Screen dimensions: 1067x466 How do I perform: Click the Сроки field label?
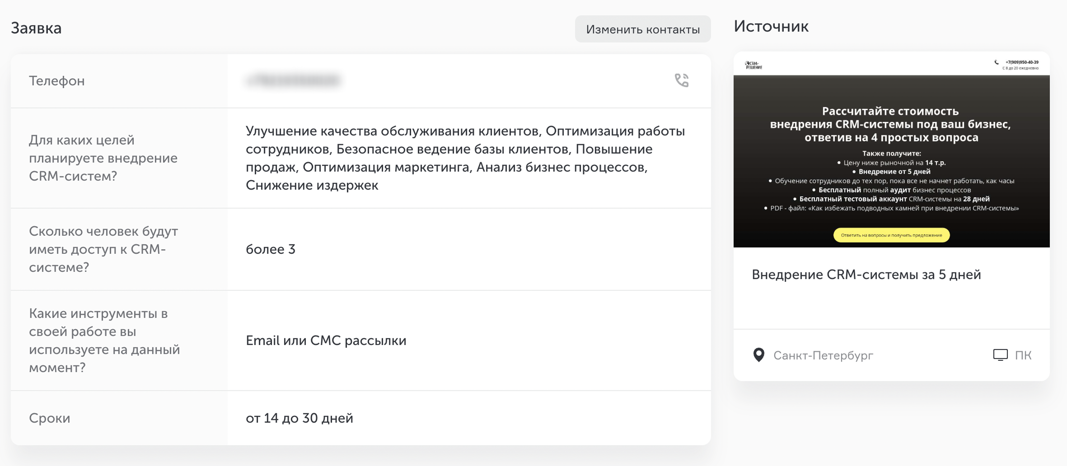coord(50,418)
